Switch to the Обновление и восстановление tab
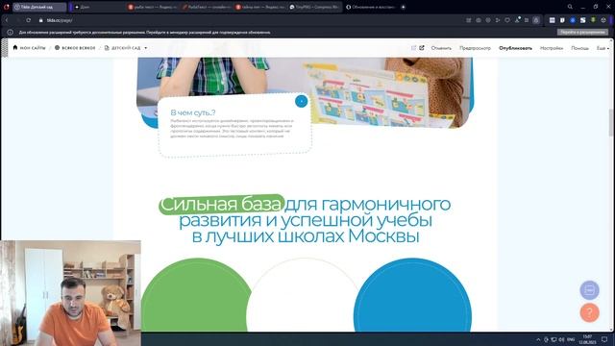This screenshot has height=346, width=615. pyautogui.click(x=371, y=7)
